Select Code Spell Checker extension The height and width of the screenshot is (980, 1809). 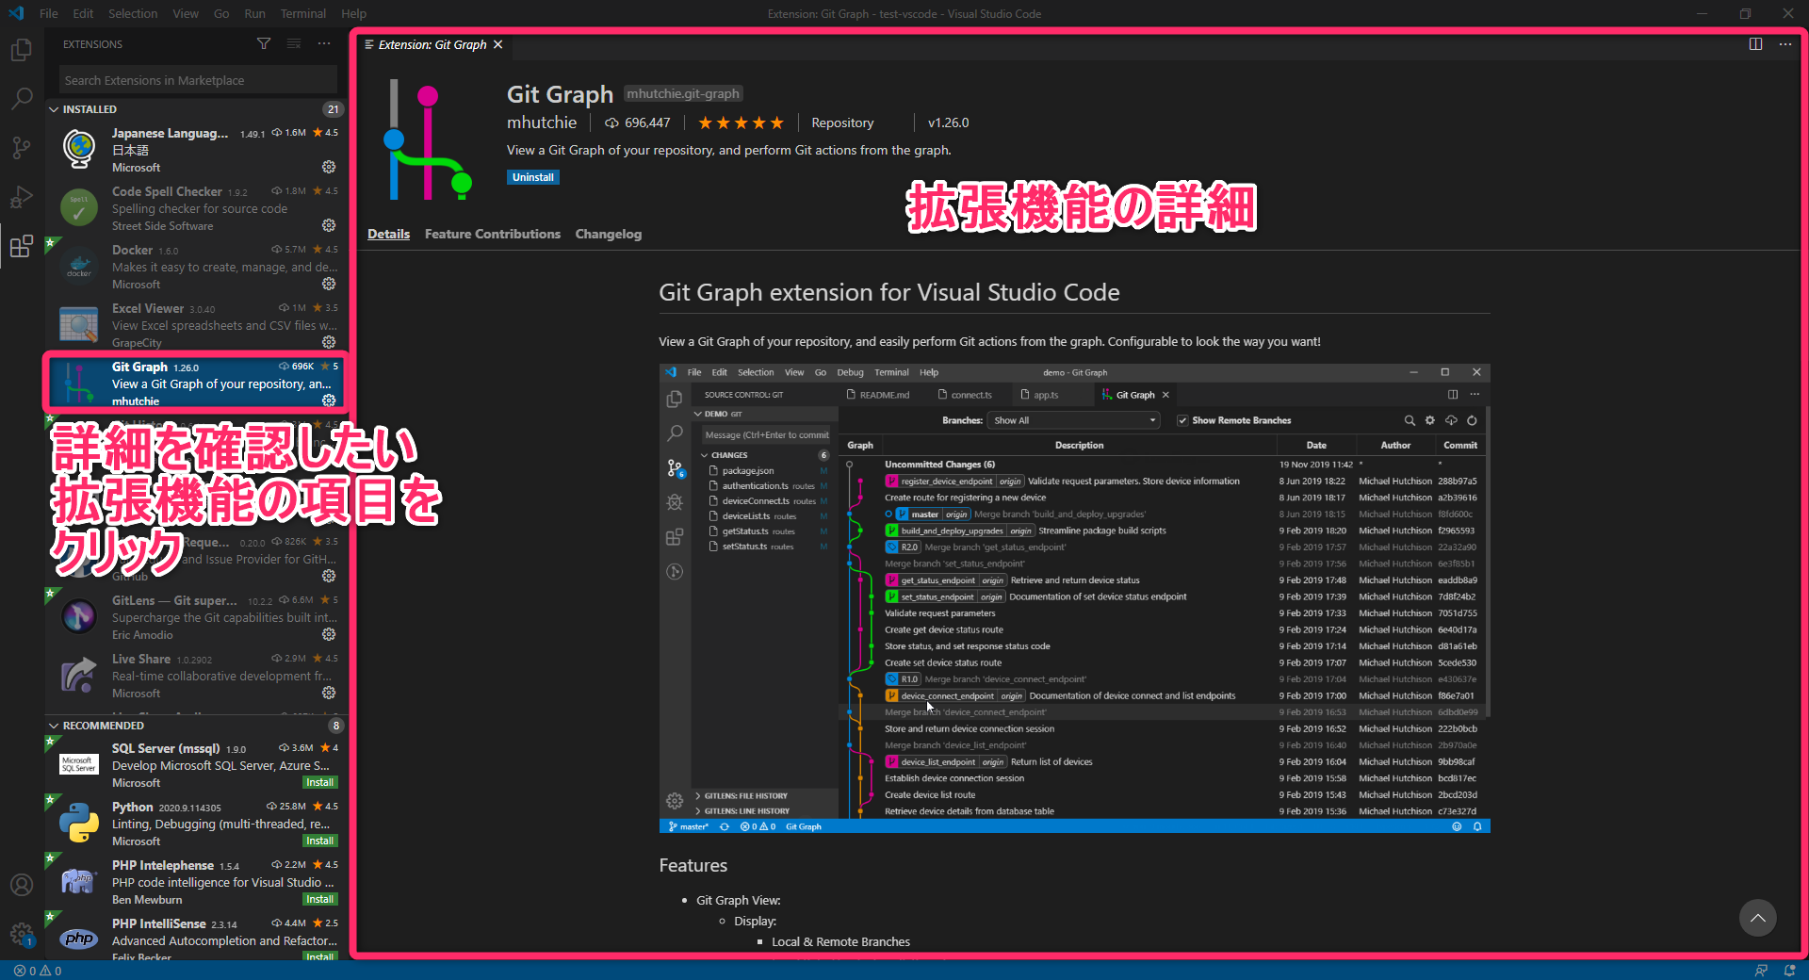tap(195, 208)
